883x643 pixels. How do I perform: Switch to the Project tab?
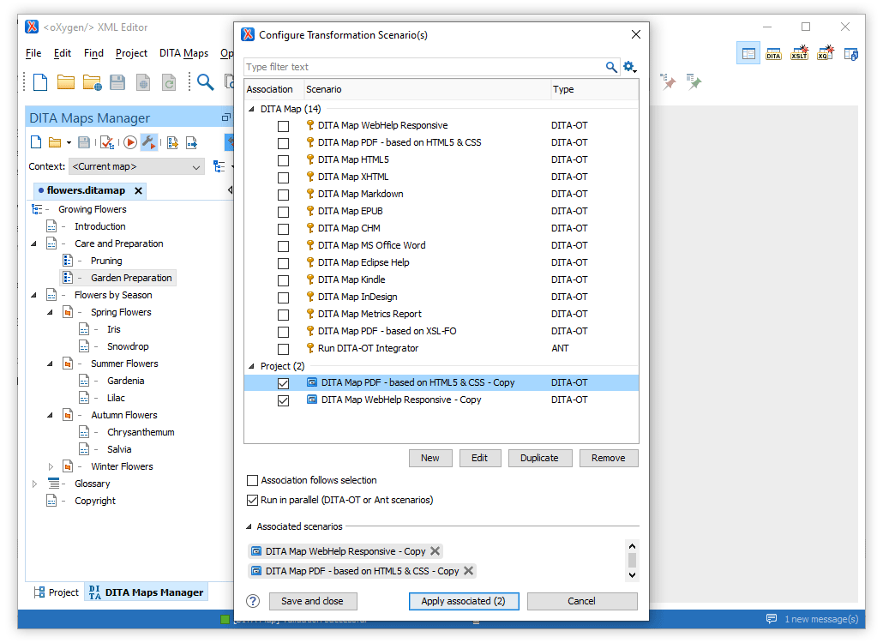(x=57, y=592)
